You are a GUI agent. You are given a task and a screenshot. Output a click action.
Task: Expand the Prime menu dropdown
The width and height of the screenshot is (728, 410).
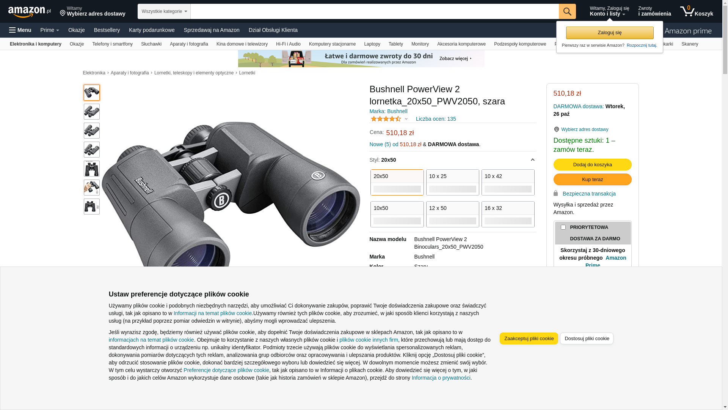[x=50, y=30]
